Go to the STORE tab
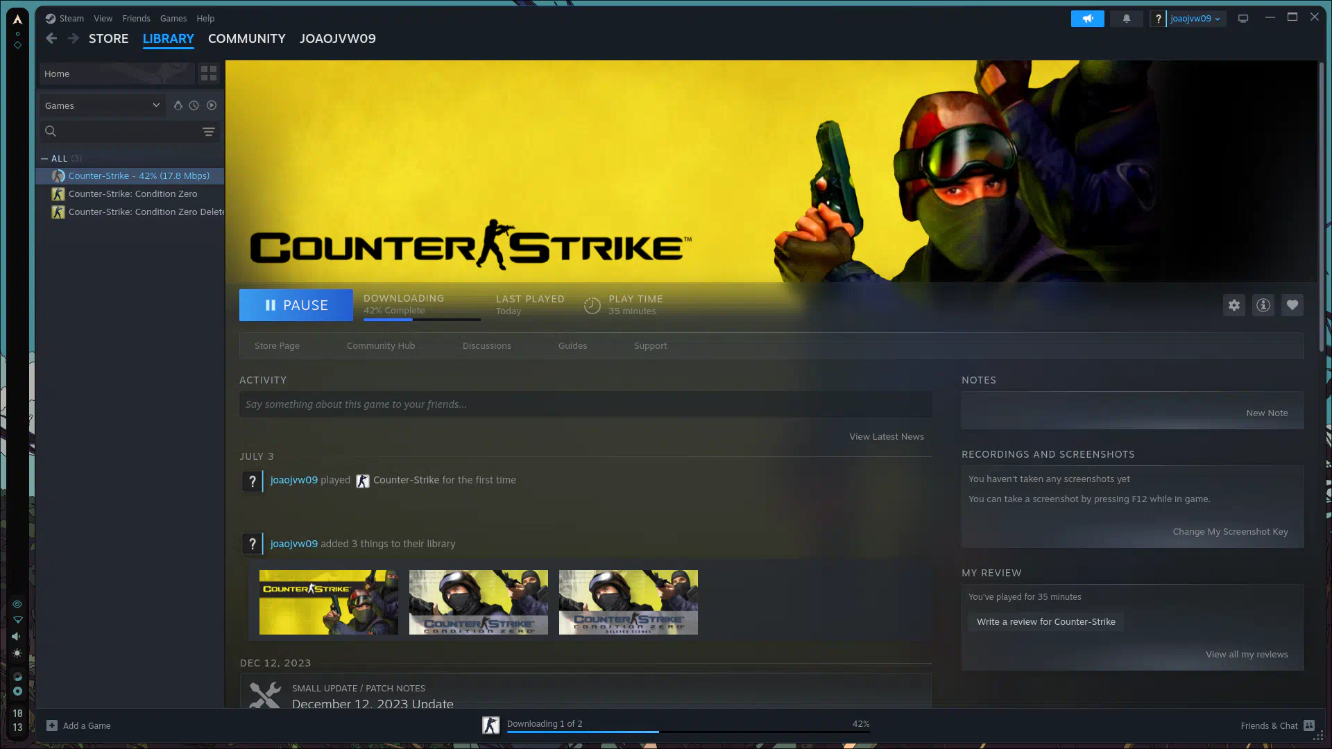This screenshot has height=749, width=1332. 108,39
